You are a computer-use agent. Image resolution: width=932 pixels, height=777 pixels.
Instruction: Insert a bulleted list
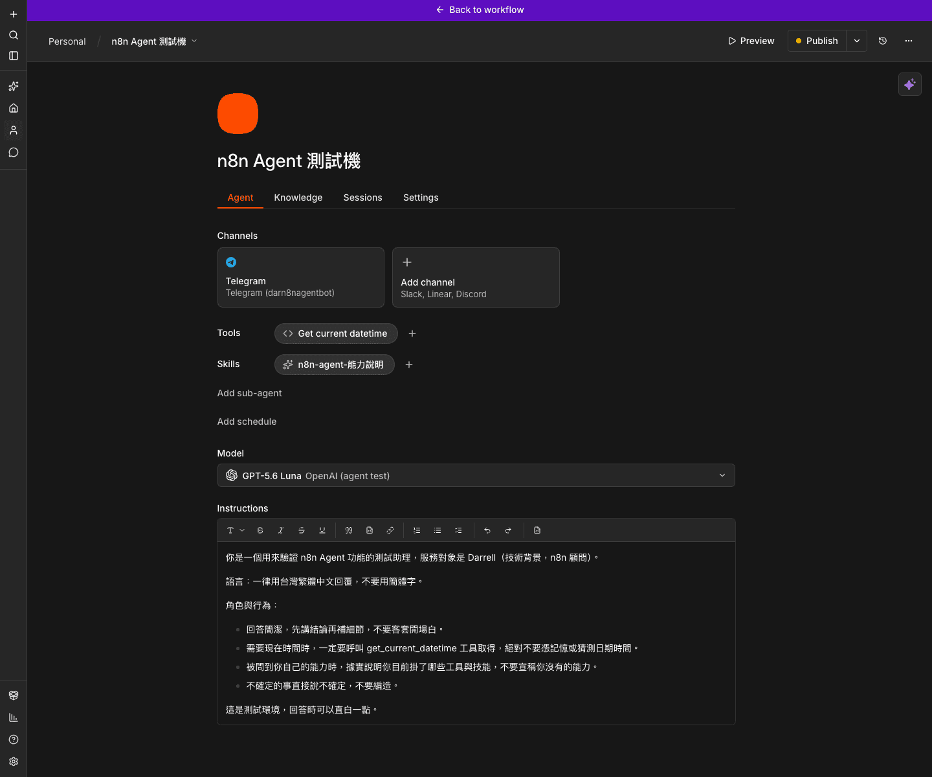click(x=438, y=530)
